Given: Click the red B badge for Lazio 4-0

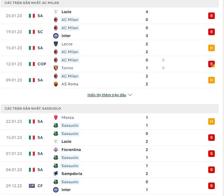Looking at the screenshot, I should (x=212, y=16).
